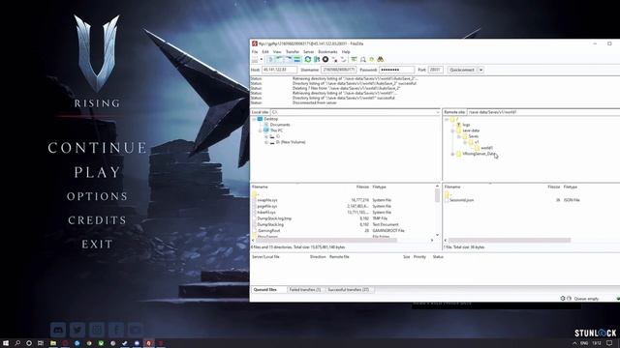620x348 pixels.
Task: Search for files with binoculars icon
Action: tap(381, 60)
